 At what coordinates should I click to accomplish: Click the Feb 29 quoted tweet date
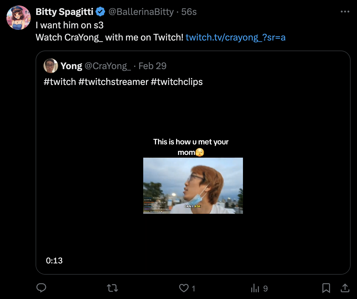[x=152, y=66]
